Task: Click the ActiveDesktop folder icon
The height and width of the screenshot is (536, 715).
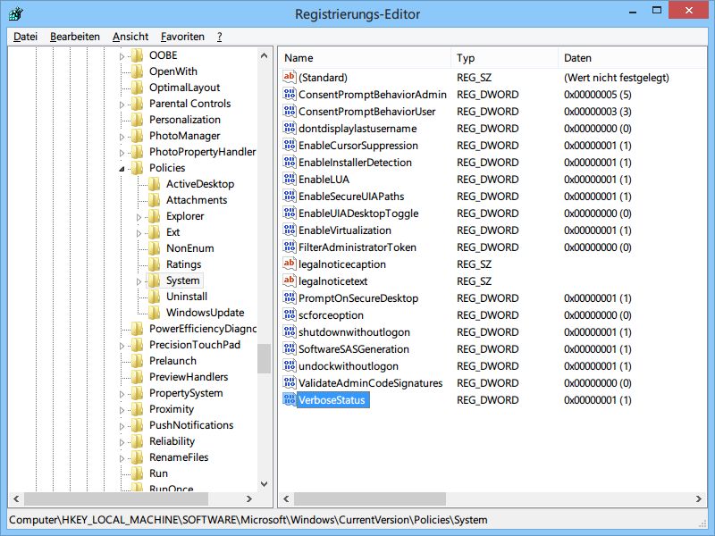Action: coord(154,184)
